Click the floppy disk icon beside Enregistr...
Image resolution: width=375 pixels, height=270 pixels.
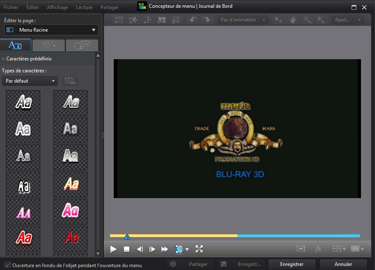point(224,264)
